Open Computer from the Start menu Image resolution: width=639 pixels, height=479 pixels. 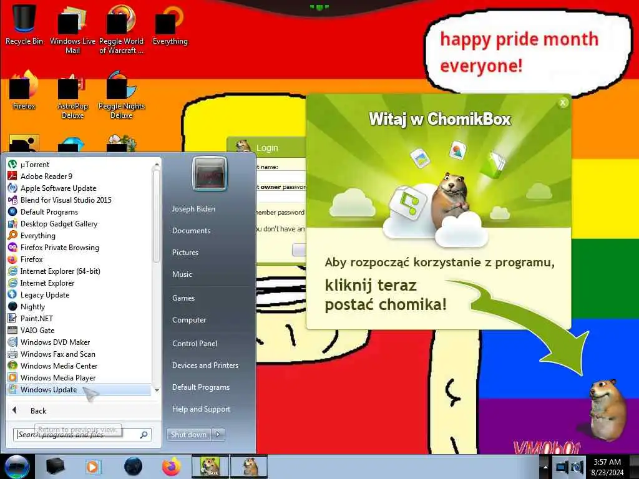coord(189,320)
